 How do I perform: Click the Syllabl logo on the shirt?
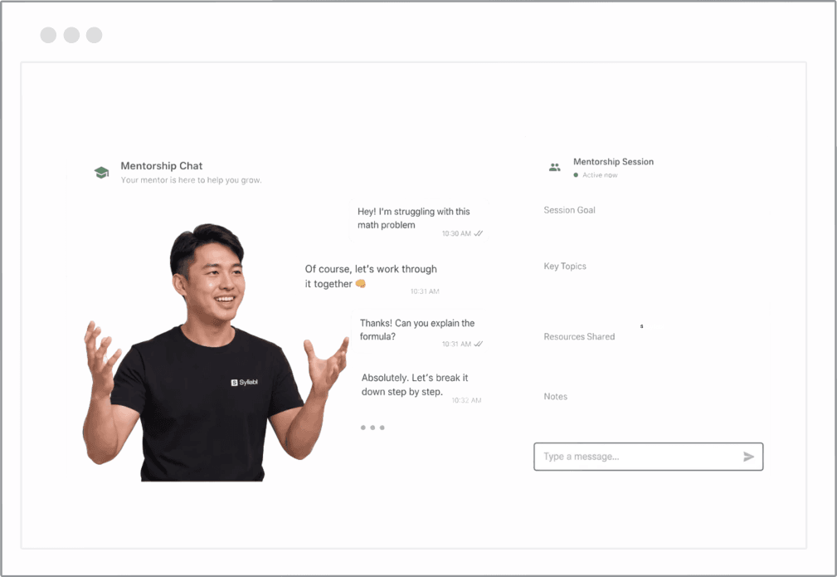point(245,383)
